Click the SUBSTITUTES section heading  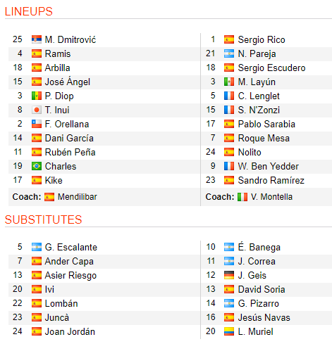(43, 219)
